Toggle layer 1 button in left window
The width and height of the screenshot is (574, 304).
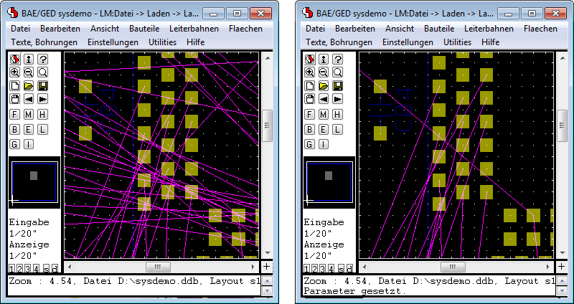[x=12, y=268]
